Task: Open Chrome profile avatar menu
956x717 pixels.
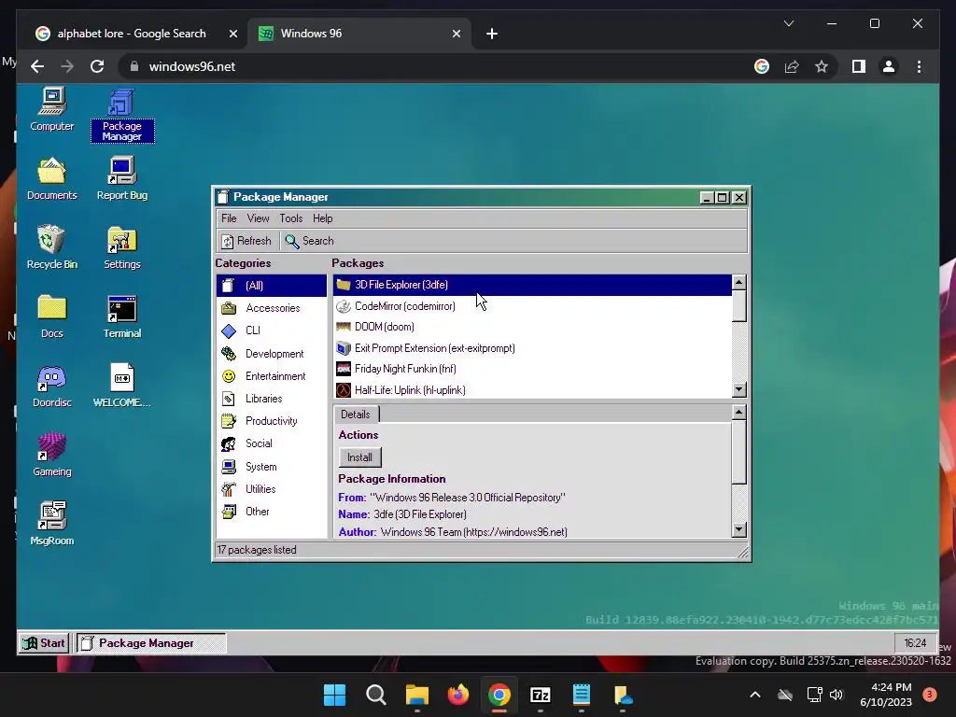Action: click(889, 66)
